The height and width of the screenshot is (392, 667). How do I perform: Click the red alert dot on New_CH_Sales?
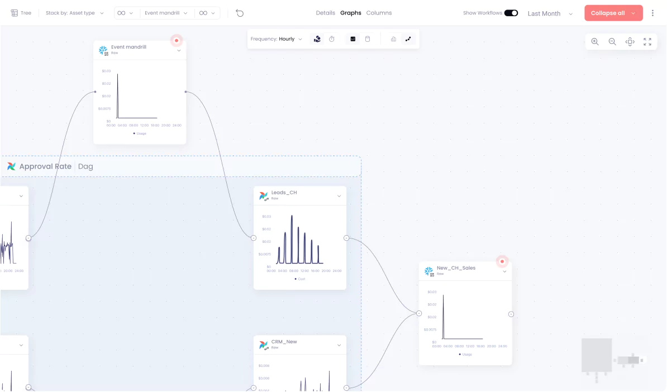[502, 261]
